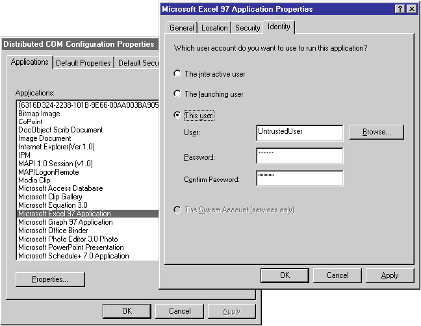The height and width of the screenshot is (326, 421).
Task: Go to the Security tab
Action: click(248, 28)
